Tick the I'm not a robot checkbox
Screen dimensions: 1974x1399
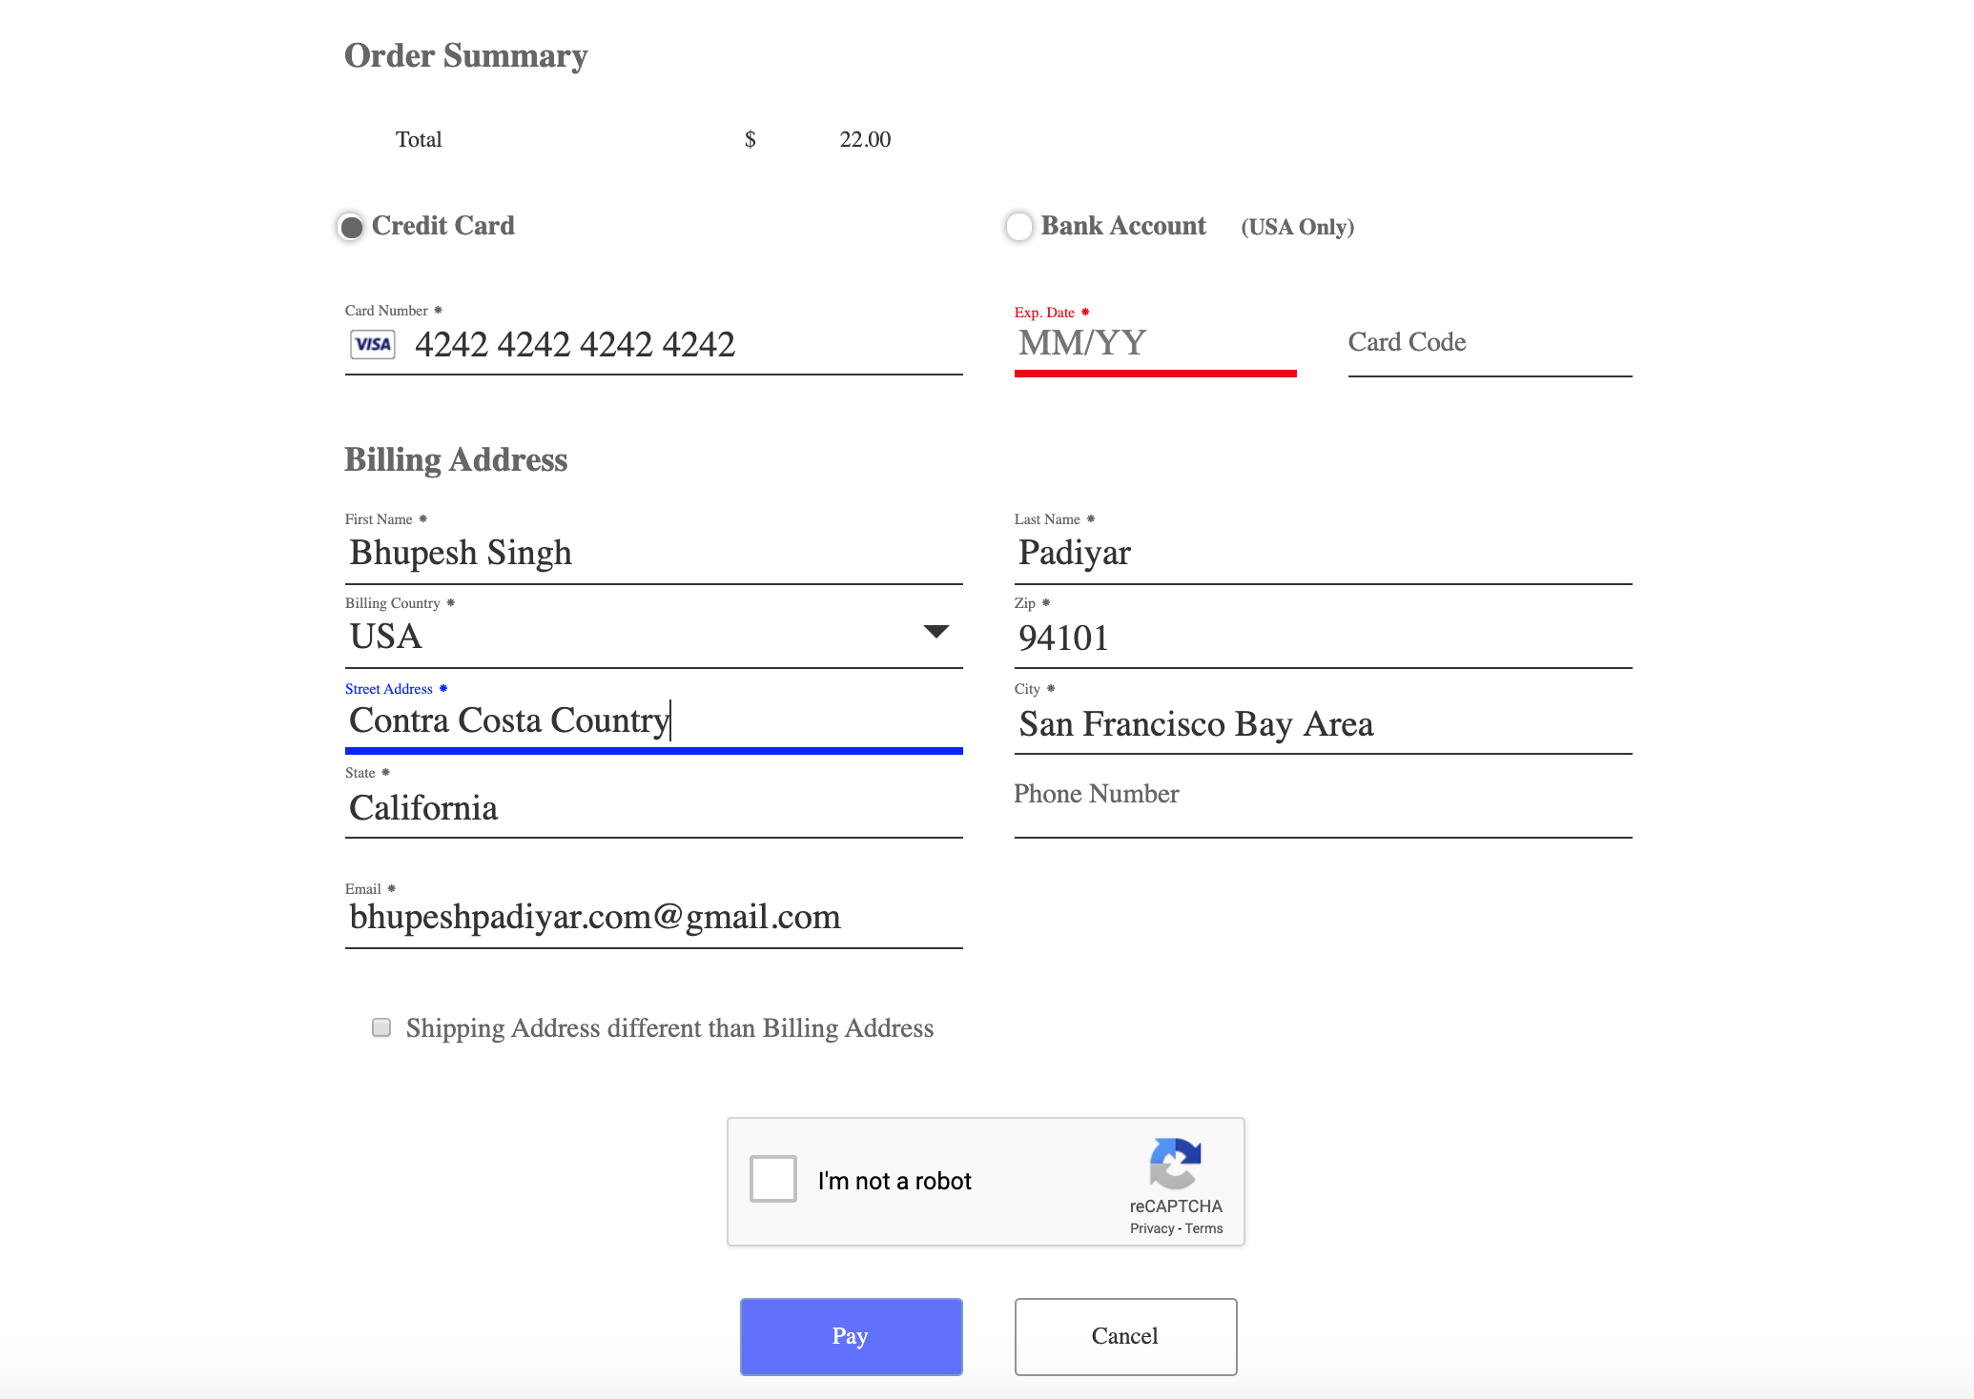click(772, 1179)
